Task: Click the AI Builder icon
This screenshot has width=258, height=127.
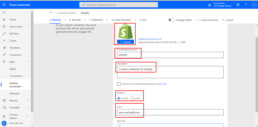Action: pos(4,108)
